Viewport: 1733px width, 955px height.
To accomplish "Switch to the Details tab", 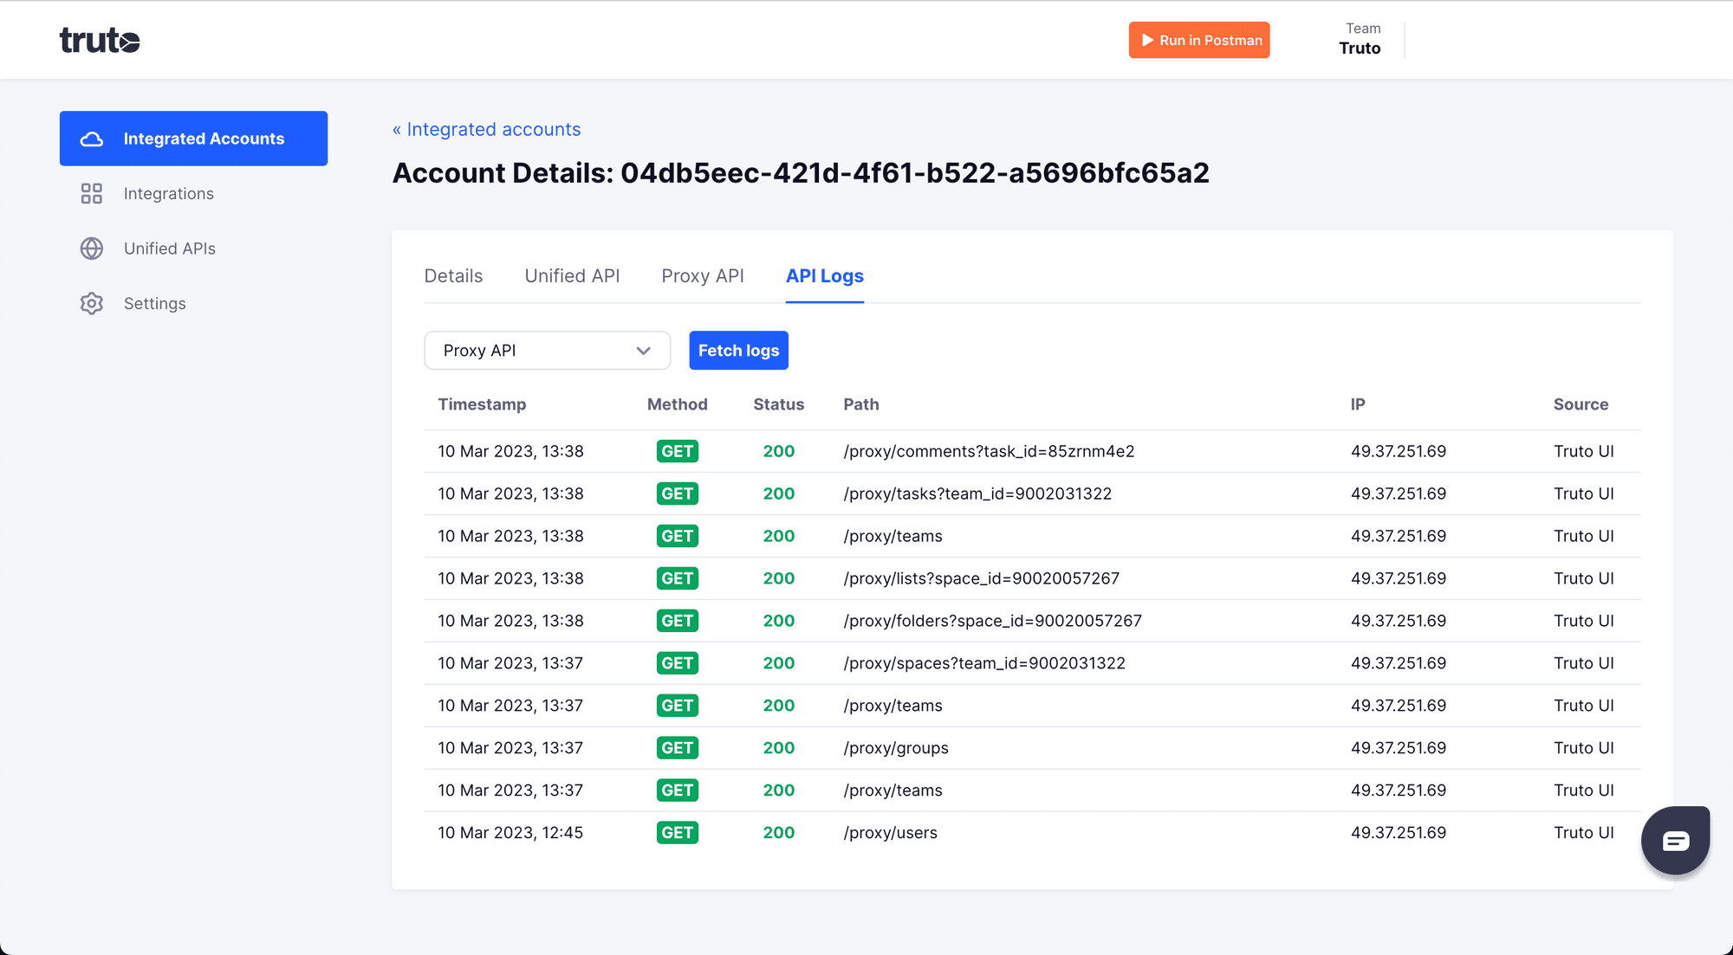I will coord(453,275).
